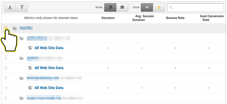The height and width of the screenshot is (104, 227).
Task: Collapse the top-level account folder
Action: [x=15, y=28]
